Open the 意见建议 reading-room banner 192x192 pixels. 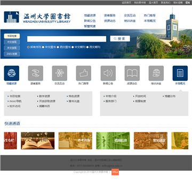click(150, 141)
